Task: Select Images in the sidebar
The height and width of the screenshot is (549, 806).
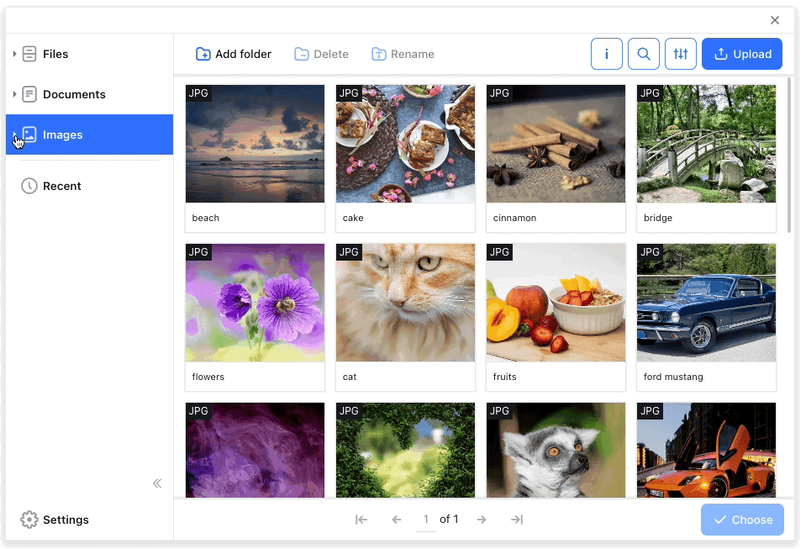Action: (63, 135)
